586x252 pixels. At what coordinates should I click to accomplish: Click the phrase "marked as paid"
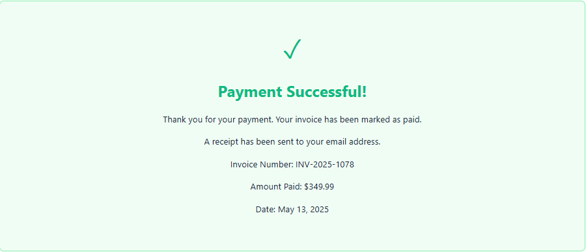coord(393,120)
